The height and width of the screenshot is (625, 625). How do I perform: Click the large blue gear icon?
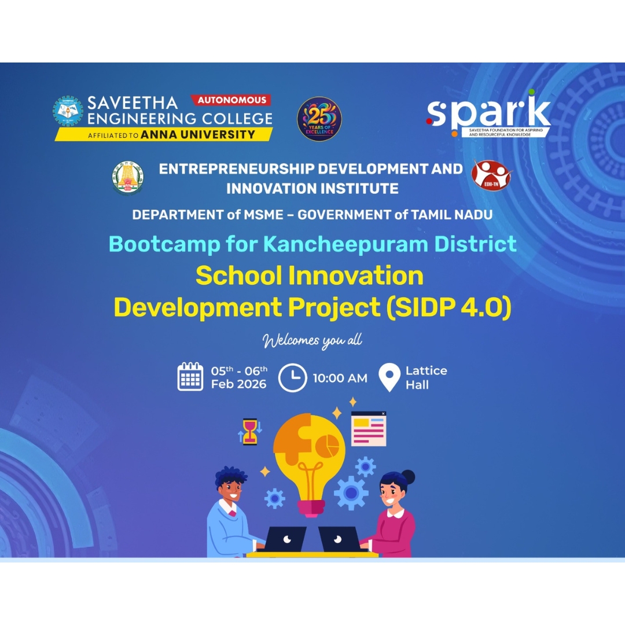tap(351, 492)
